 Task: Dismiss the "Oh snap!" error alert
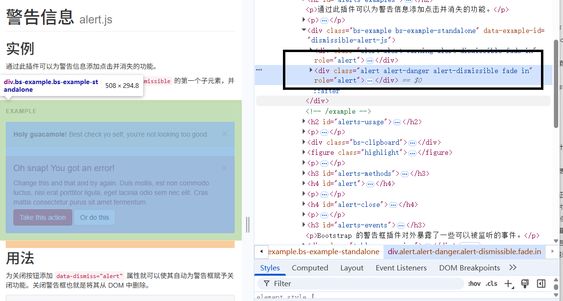[225, 168]
